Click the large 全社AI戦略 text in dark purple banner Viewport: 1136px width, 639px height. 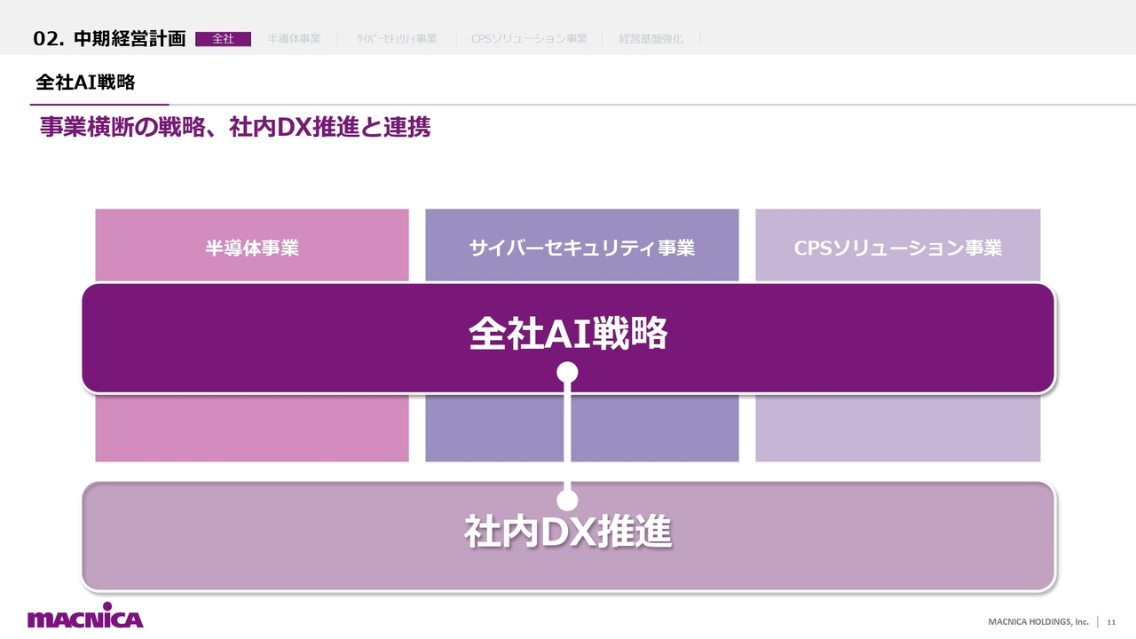[568, 335]
